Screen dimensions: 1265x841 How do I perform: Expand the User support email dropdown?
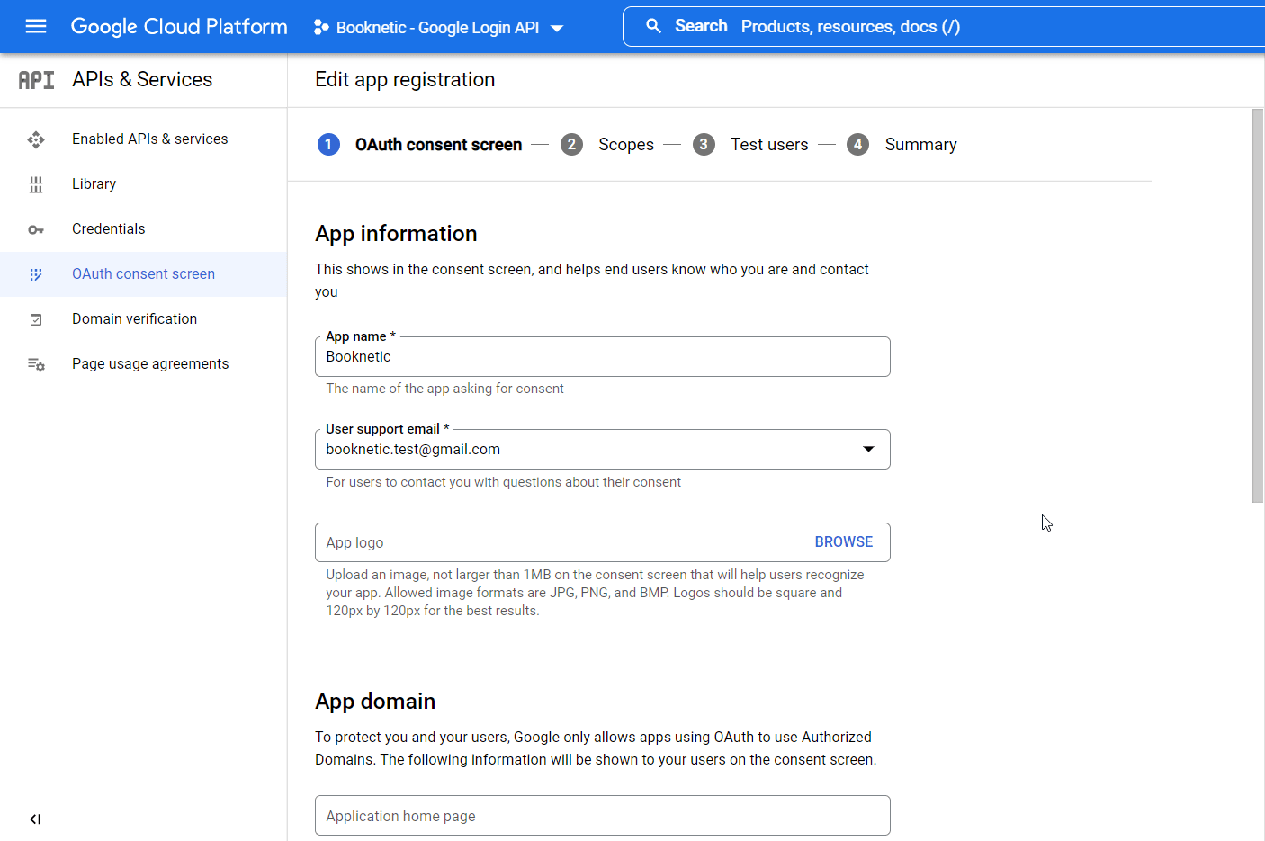tap(868, 449)
